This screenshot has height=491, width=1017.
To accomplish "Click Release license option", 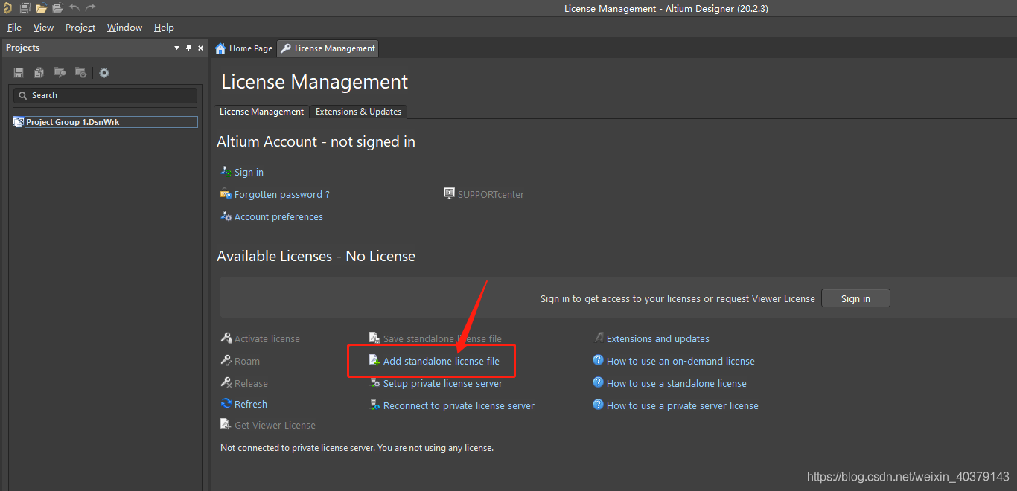I will point(251,383).
